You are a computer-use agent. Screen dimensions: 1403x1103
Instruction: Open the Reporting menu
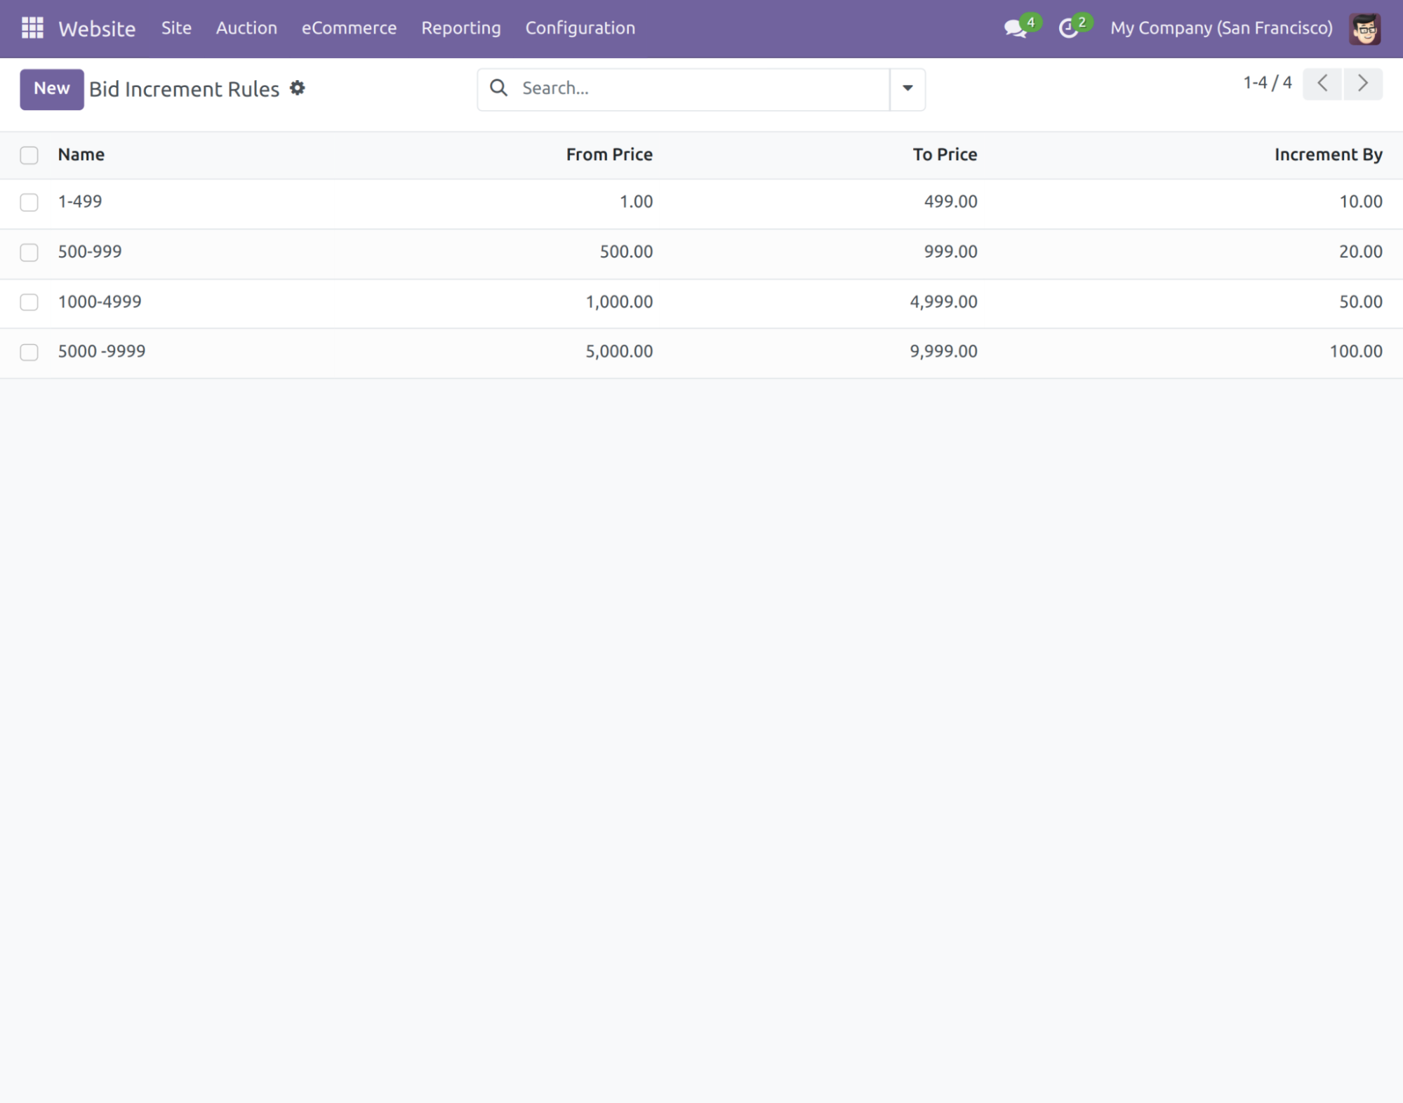pyautogui.click(x=461, y=28)
